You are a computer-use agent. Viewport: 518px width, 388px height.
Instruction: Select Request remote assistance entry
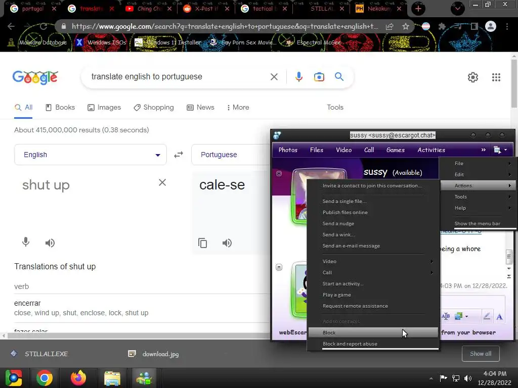point(373,306)
